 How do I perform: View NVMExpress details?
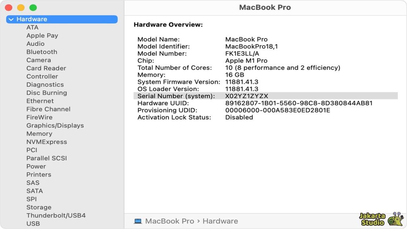pos(46,142)
